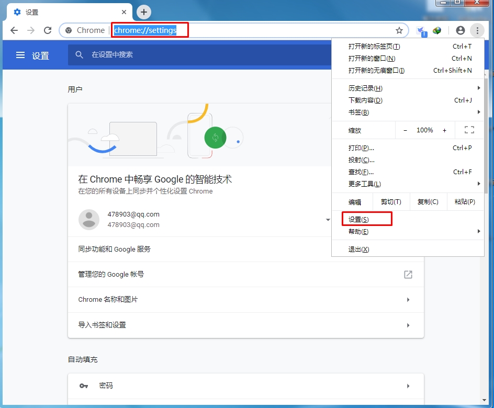Open Google account external link icon
Image resolution: width=494 pixels, height=408 pixels.
tap(408, 274)
